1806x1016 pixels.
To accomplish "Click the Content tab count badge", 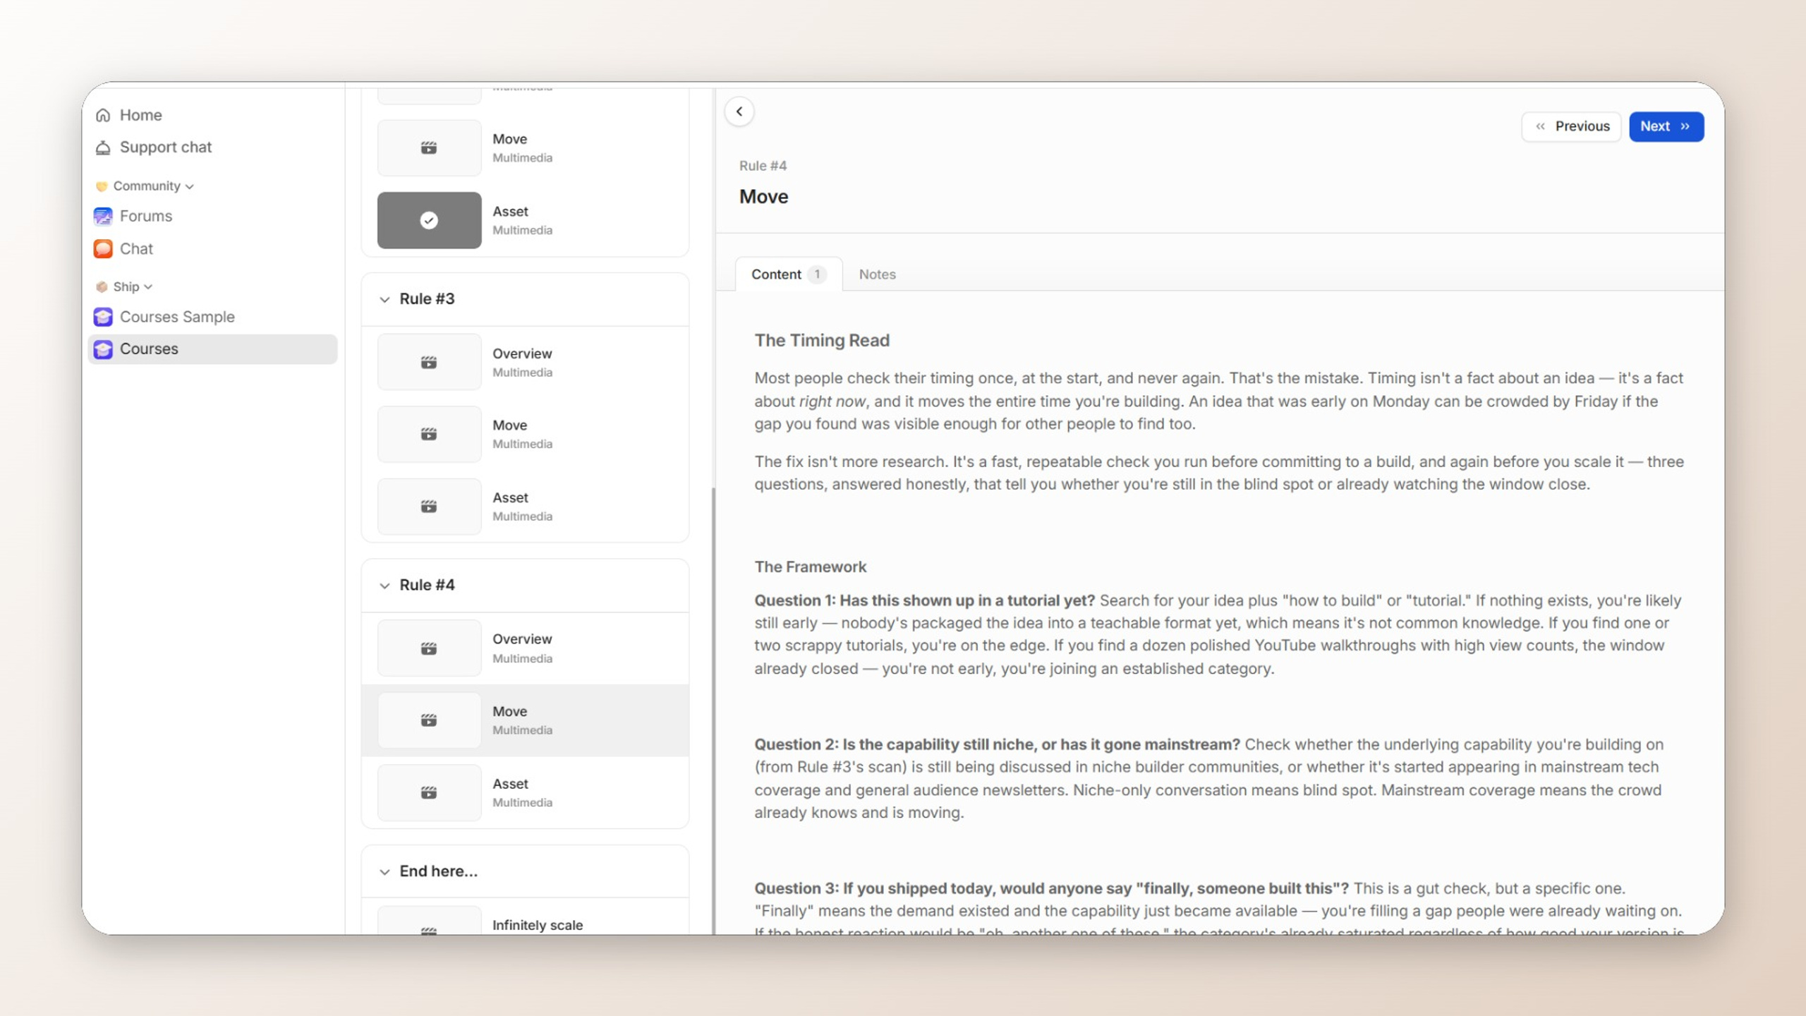I will pos(817,274).
